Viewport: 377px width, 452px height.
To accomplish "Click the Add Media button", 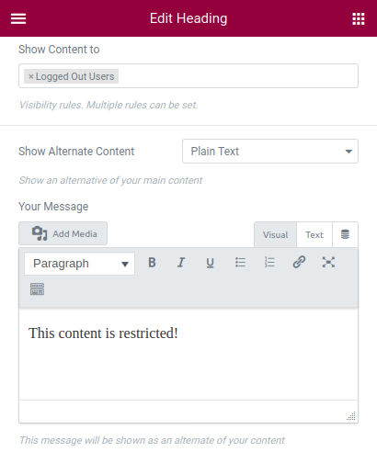I will [63, 233].
